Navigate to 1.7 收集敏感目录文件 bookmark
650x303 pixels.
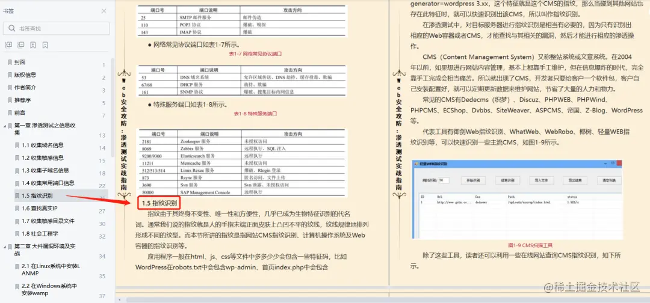click(x=48, y=221)
